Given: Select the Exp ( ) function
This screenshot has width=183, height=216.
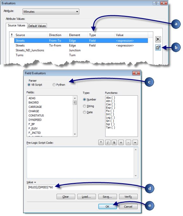Looking at the screenshot, I should (x=110, y=108).
